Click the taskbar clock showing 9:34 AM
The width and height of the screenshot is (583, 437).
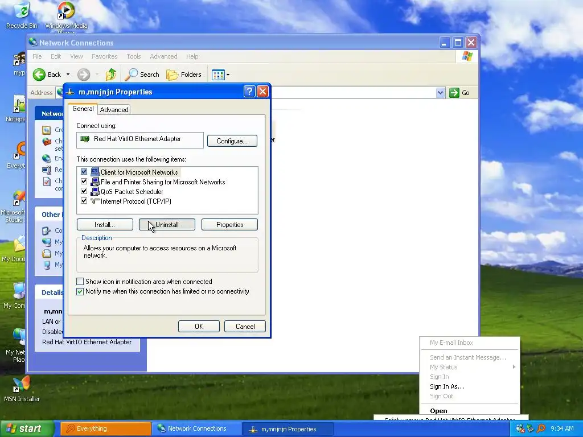(562, 428)
